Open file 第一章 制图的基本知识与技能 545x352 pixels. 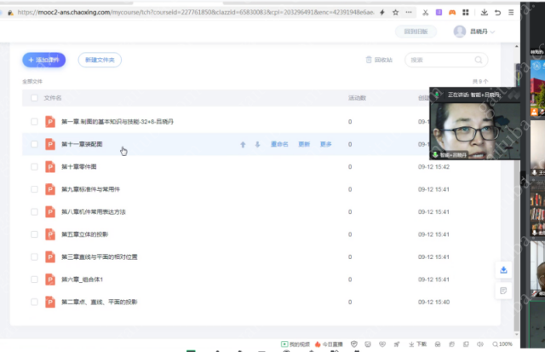(118, 122)
